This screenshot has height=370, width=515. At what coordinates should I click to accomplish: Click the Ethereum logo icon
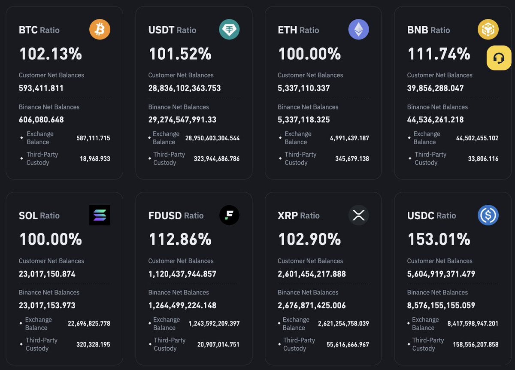click(x=358, y=30)
